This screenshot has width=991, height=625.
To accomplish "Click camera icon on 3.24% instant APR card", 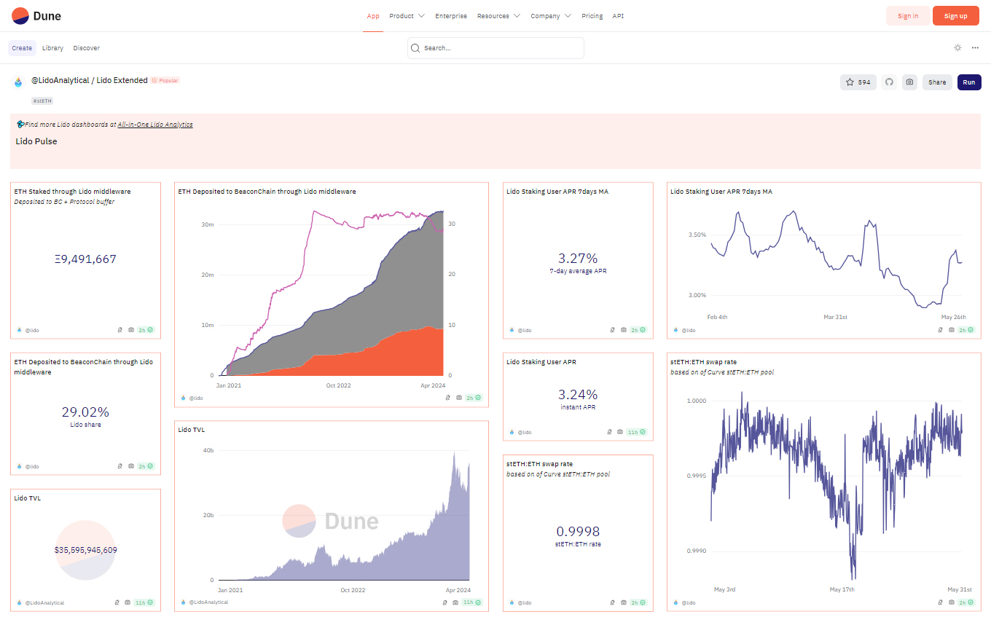I will [x=620, y=432].
